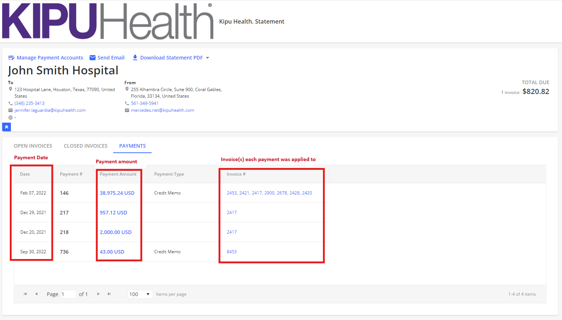Click the location pin beside the hospital address
The height and width of the screenshot is (320, 562).
click(11, 89)
